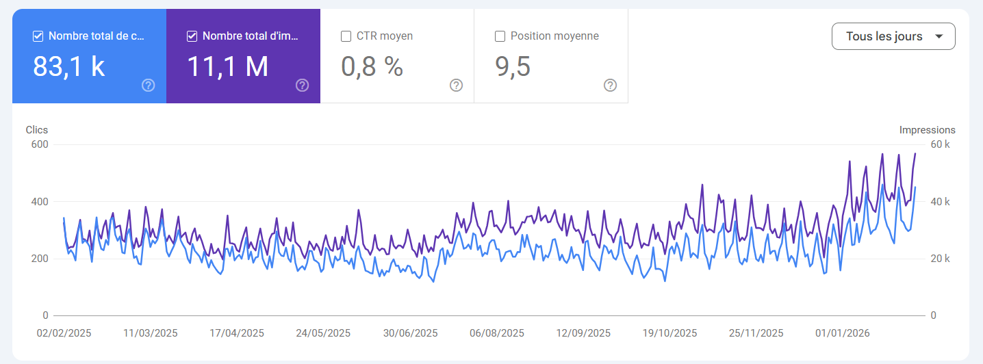Select the 83,1 k clicks value
Screen dimensions: 983x364
68,66
